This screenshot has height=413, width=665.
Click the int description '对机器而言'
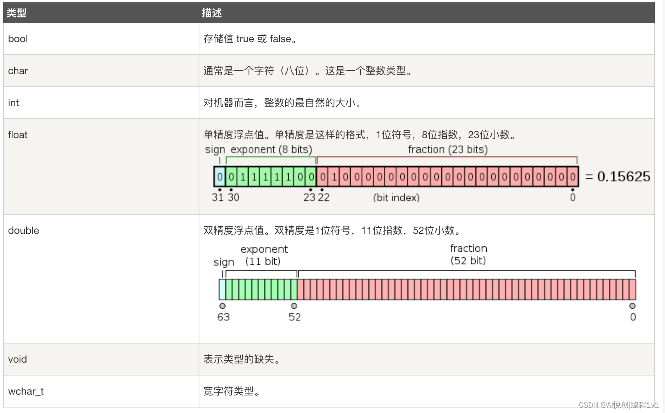[283, 103]
